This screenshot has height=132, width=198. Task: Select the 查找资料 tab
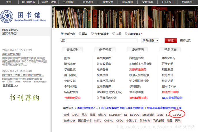click(72, 50)
